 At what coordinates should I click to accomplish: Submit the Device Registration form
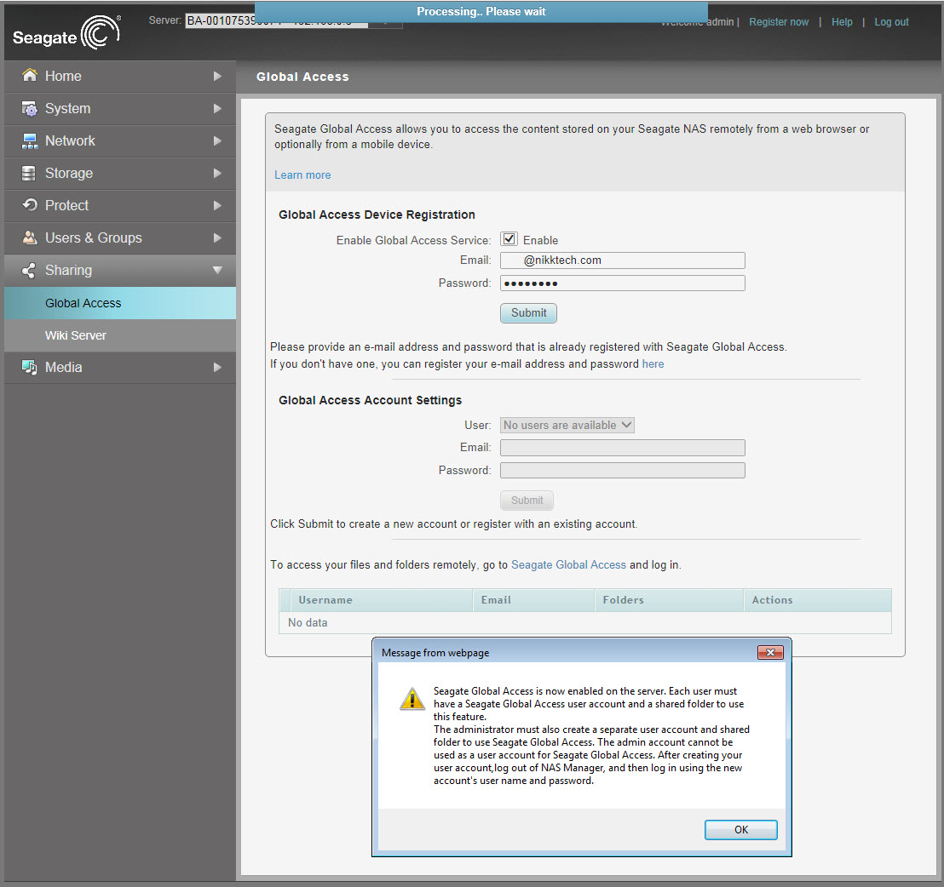(528, 312)
